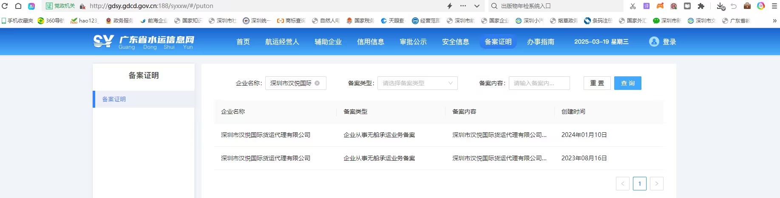The height and width of the screenshot is (198, 780).
Task: Open the 360导航 bookmark
Action: (51, 20)
